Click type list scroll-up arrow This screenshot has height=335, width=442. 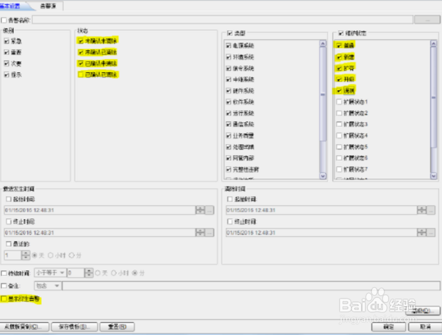click(323, 43)
